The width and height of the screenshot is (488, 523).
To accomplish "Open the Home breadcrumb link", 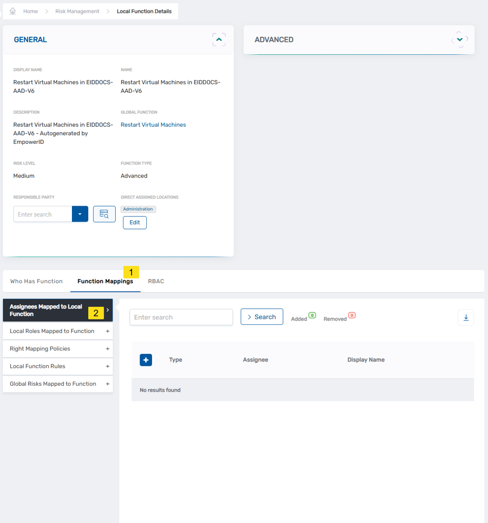I will (30, 11).
